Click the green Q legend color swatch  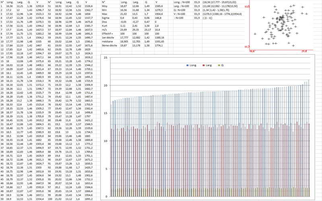click(x=218, y=64)
